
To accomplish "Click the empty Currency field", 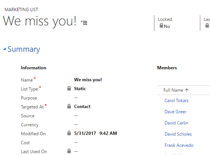I will [76, 124].
